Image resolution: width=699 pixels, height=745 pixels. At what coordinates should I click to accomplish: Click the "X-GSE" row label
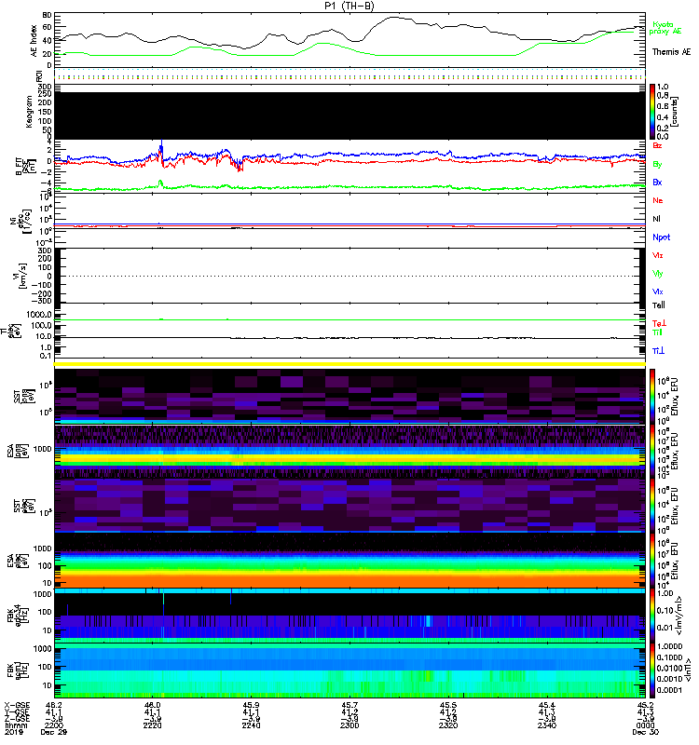coord(17,705)
